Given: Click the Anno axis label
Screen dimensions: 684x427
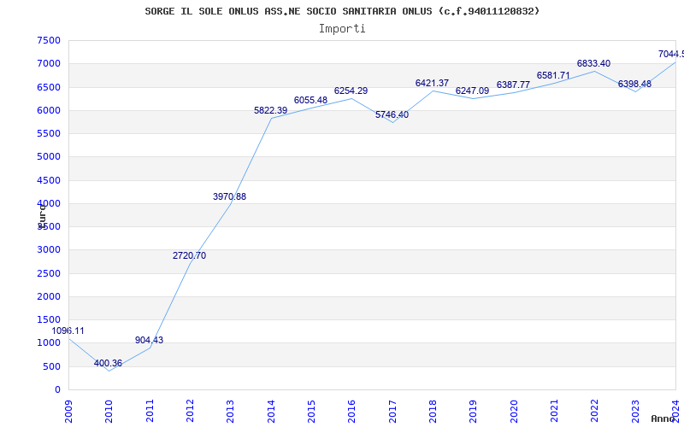Looking at the screenshot, I should click(664, 418).
